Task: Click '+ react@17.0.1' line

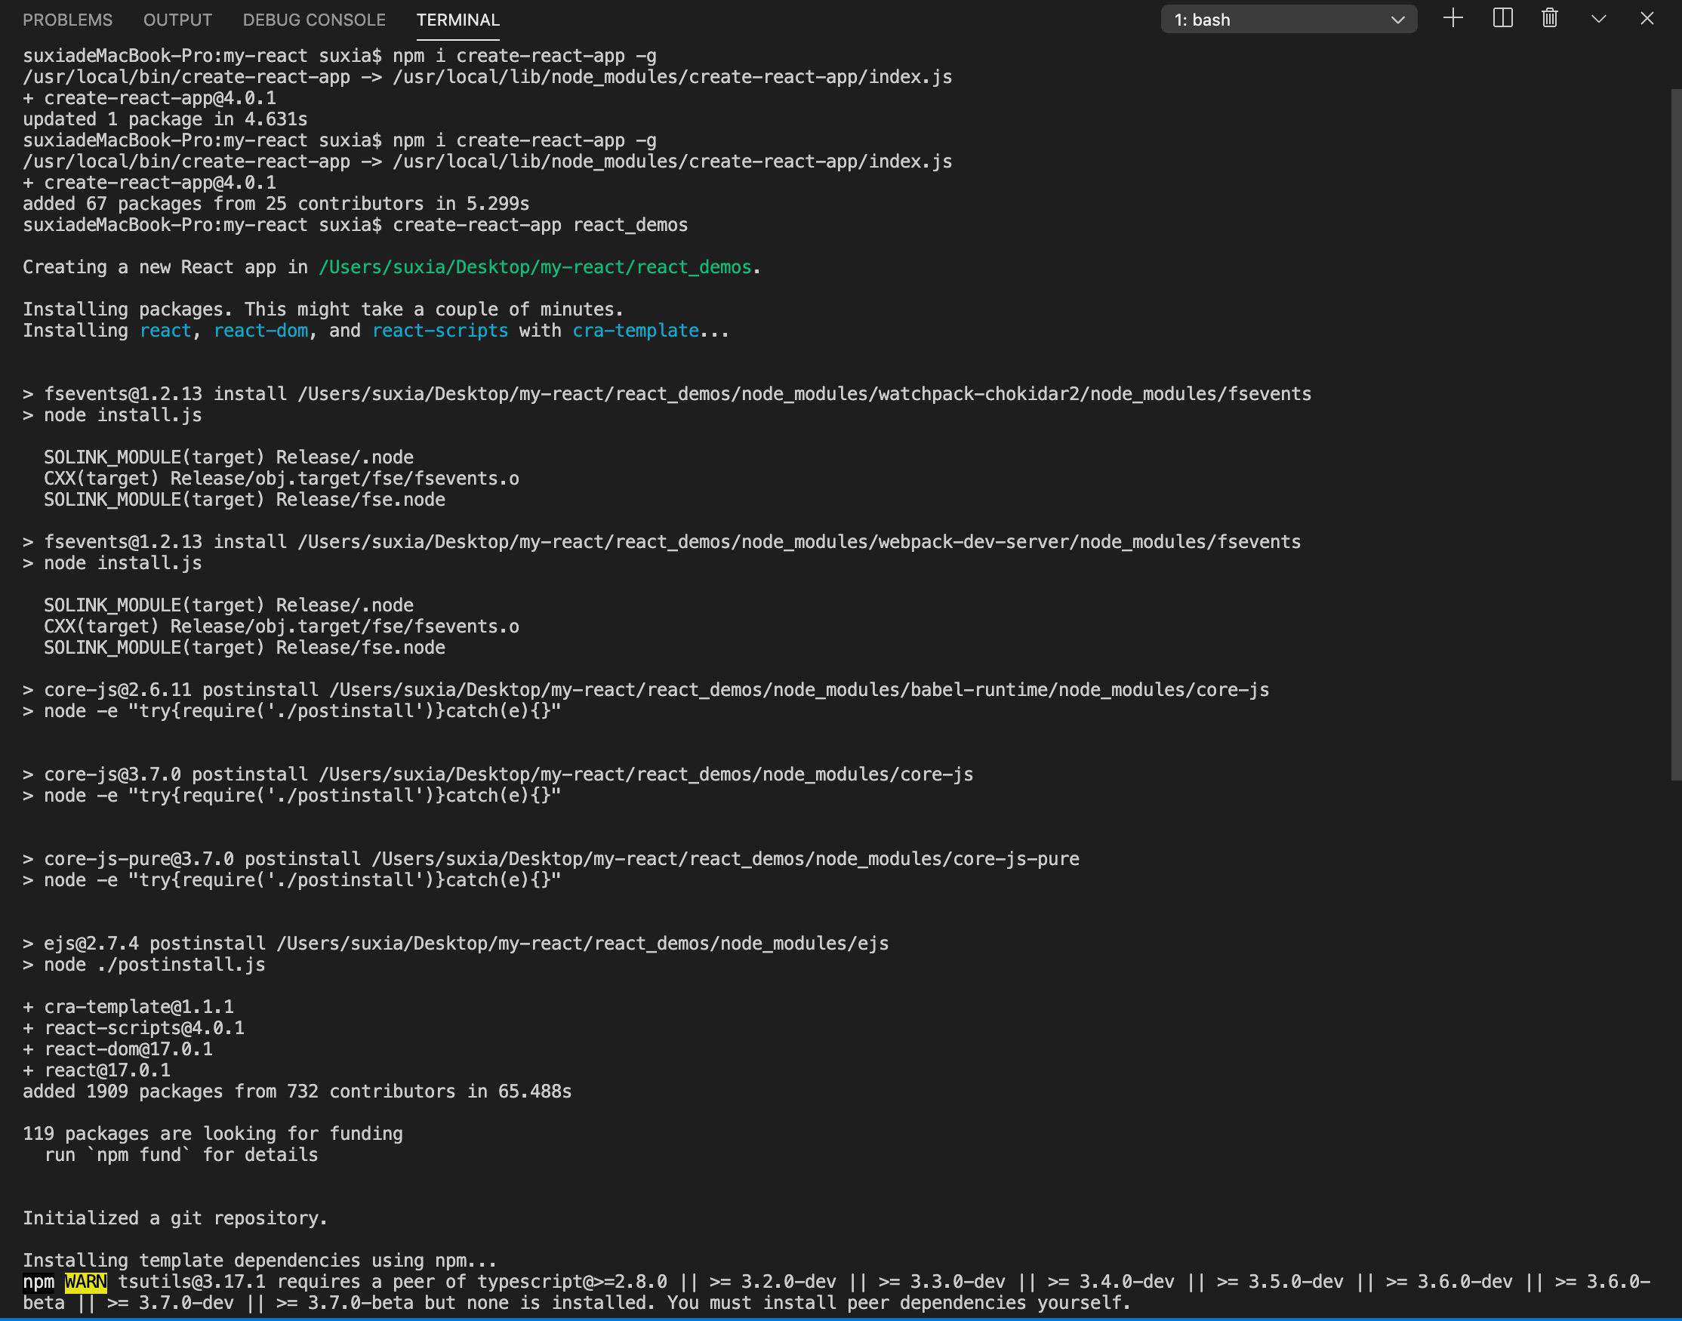Action: point(97,1070)
